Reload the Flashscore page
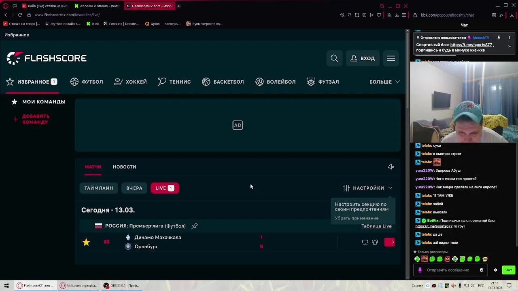 click(x=20, y=15)
